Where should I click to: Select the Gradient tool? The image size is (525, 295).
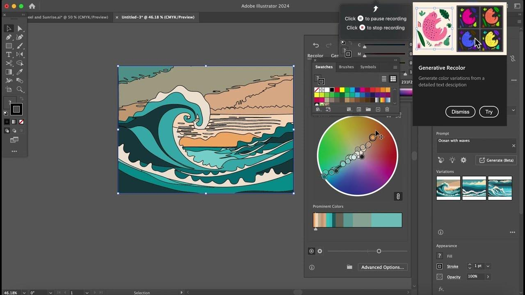[x=8, y=72]
